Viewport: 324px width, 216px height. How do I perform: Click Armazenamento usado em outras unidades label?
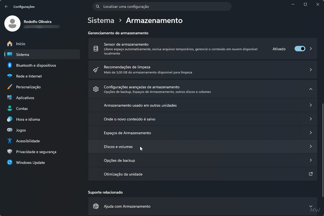(140, 105)
